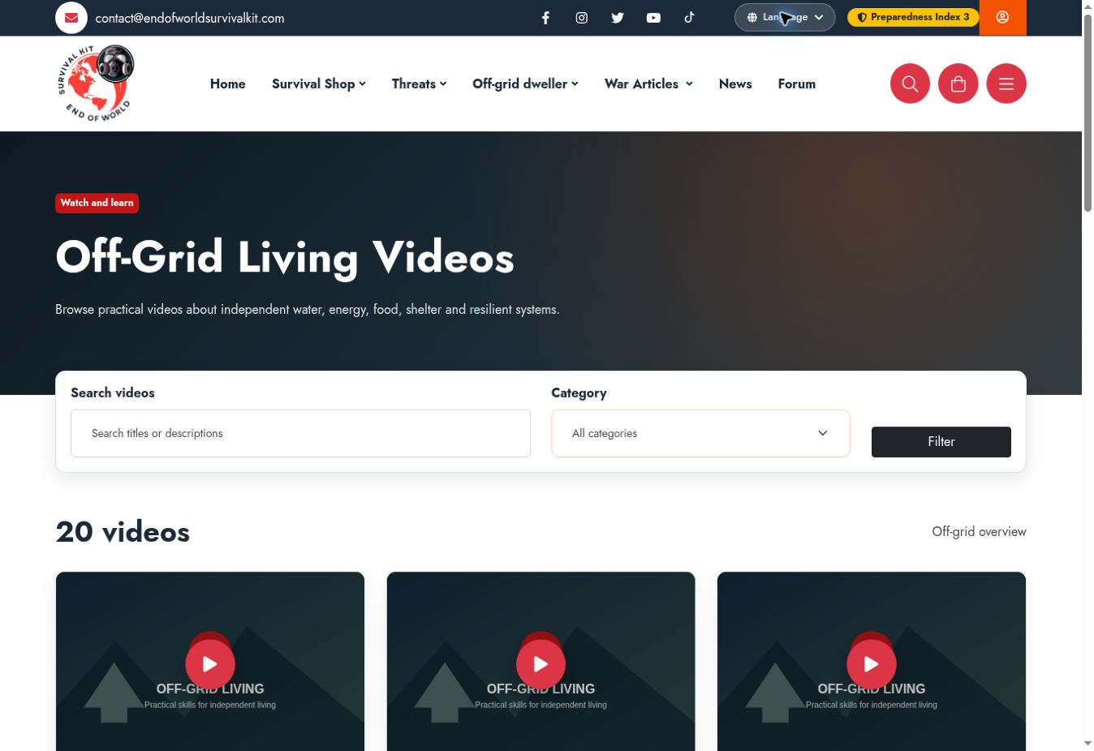This screenshot has width=1094, height=751.
Task: Click the '20 videos' heading text
Action: pyautogui.click(x=123, y=532)
